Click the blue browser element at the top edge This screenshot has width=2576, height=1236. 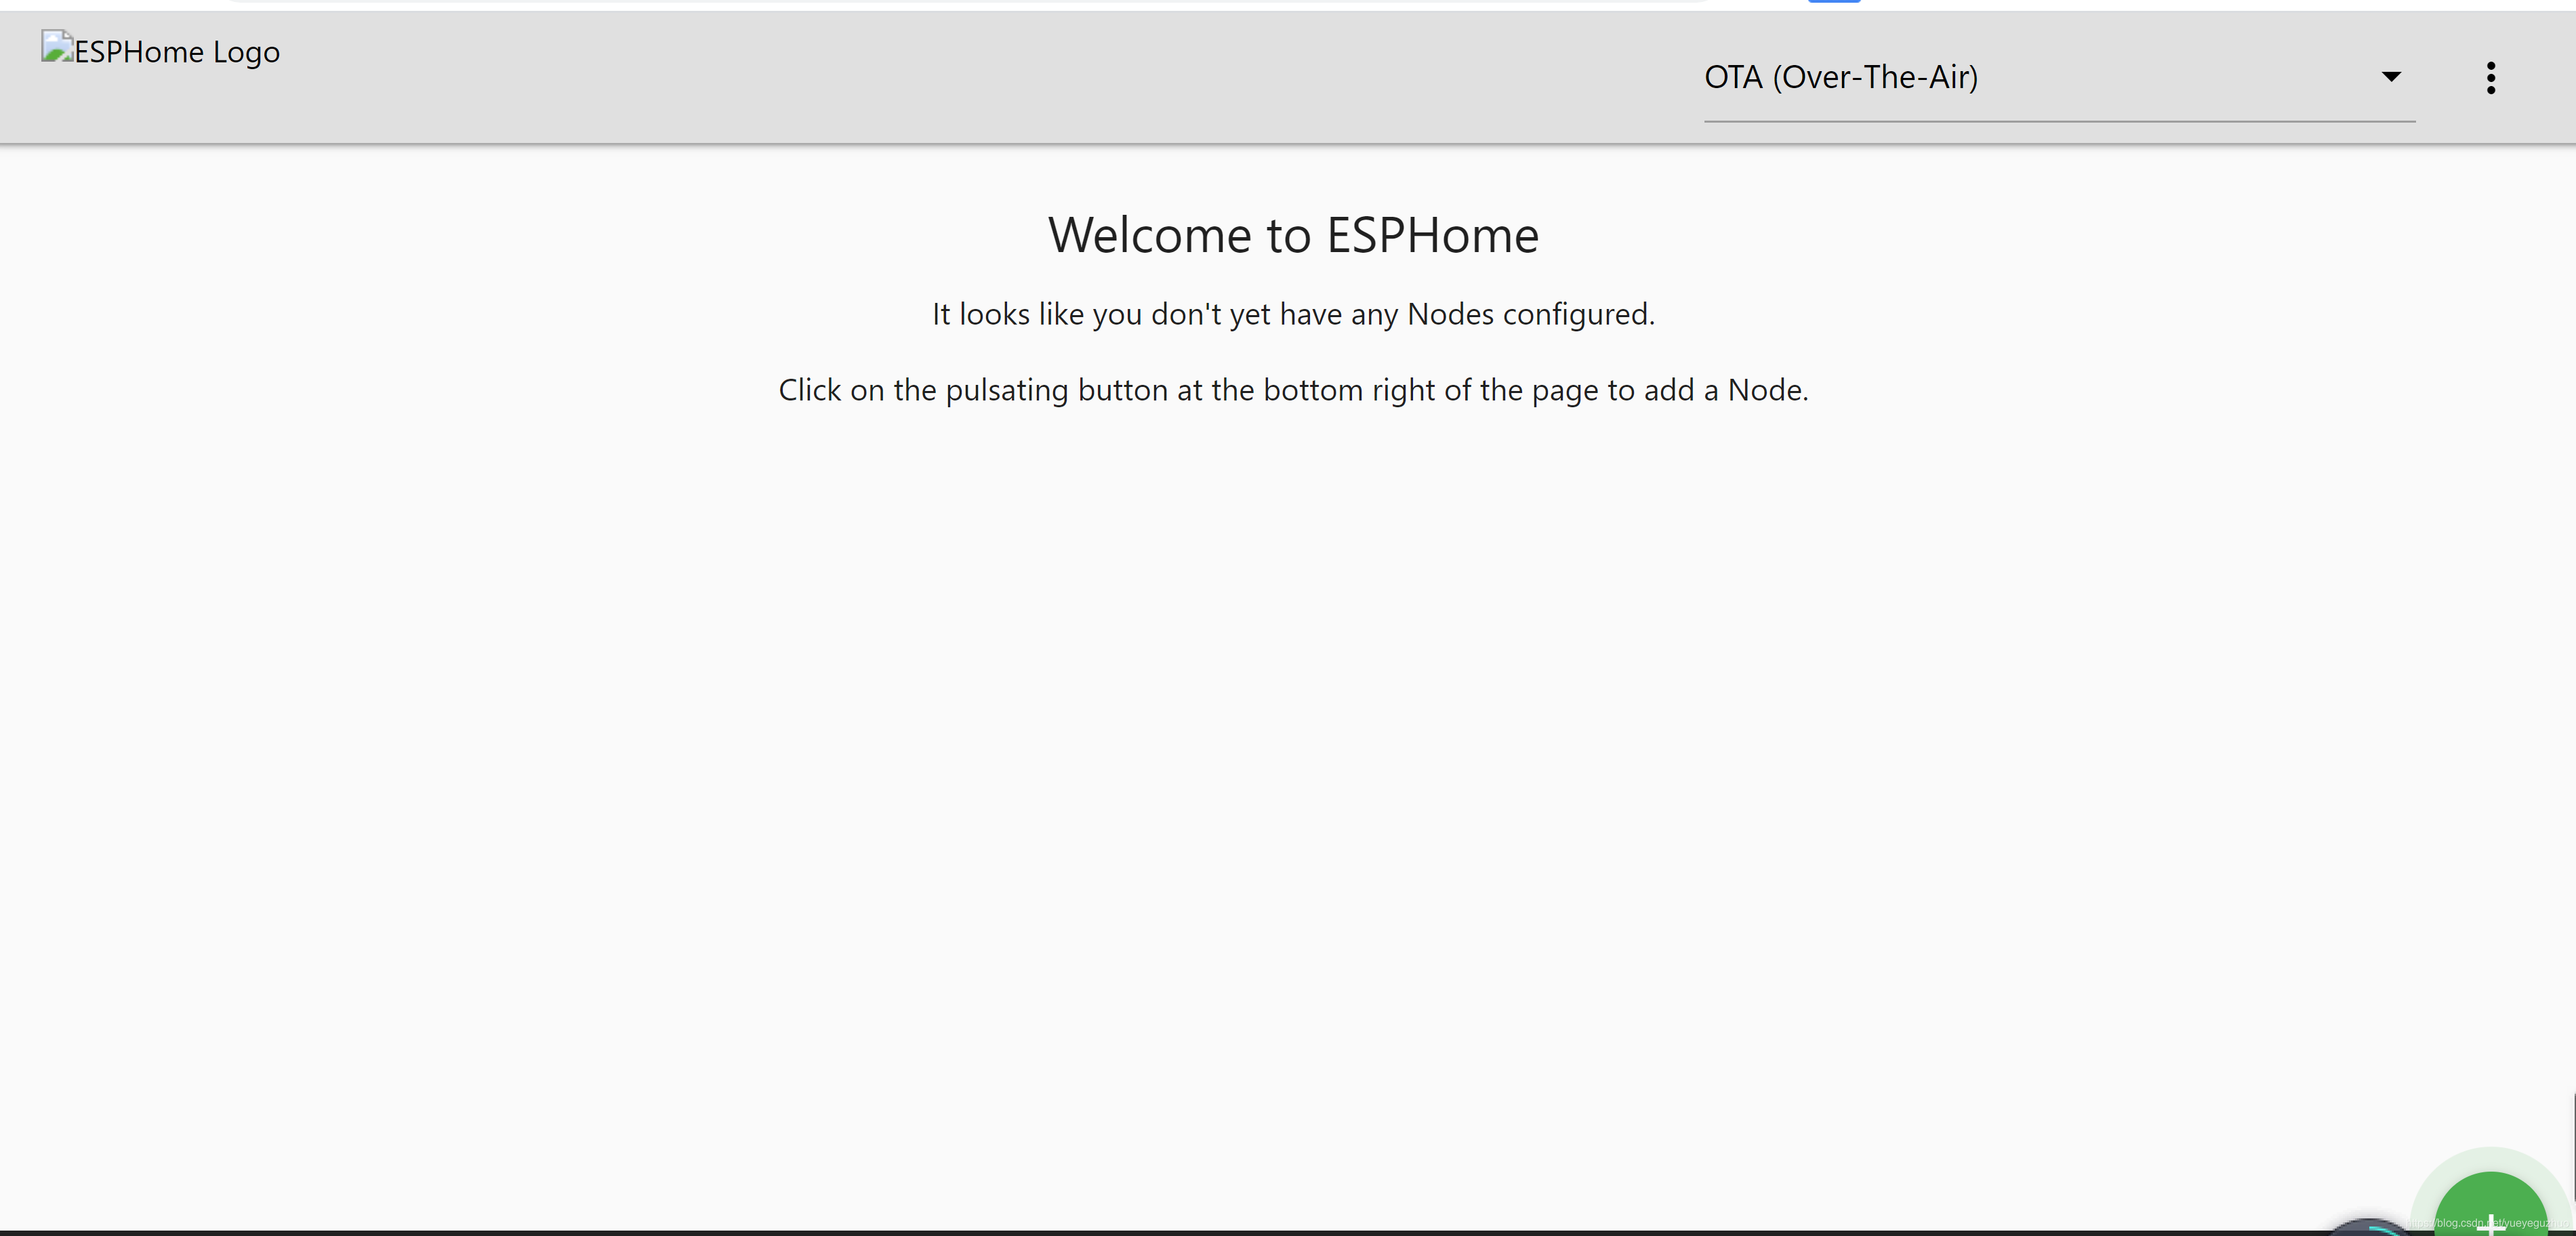pyautogui.click(x=1833, y=3)
